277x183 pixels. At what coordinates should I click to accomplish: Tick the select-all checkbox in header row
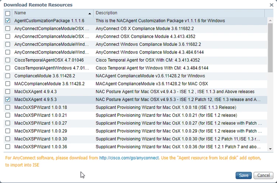8,13
